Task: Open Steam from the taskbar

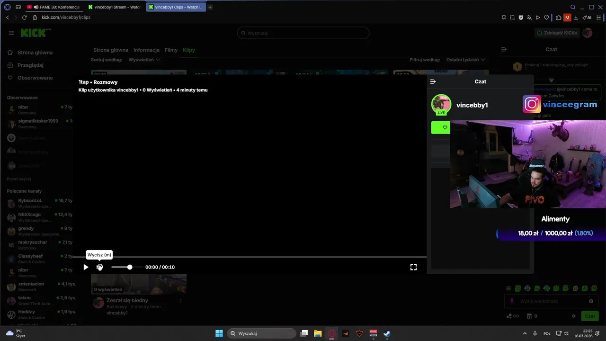Action: (387, 333)
